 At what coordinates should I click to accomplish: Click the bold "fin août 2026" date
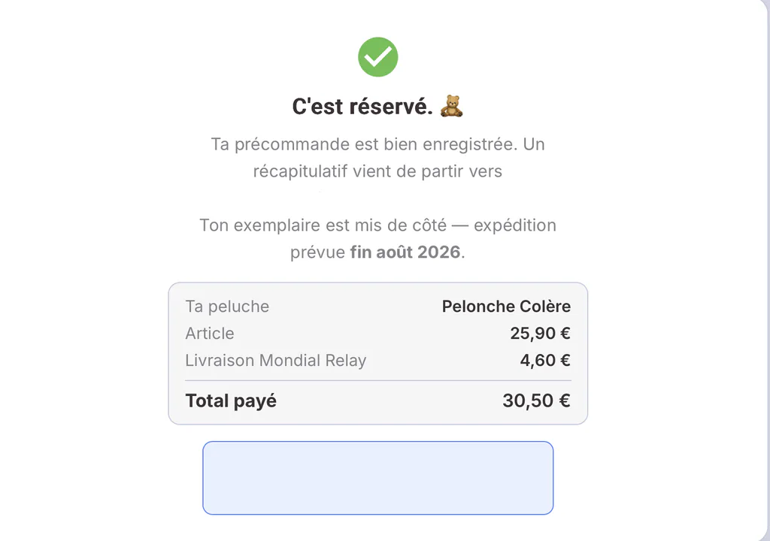coord(405,252)
